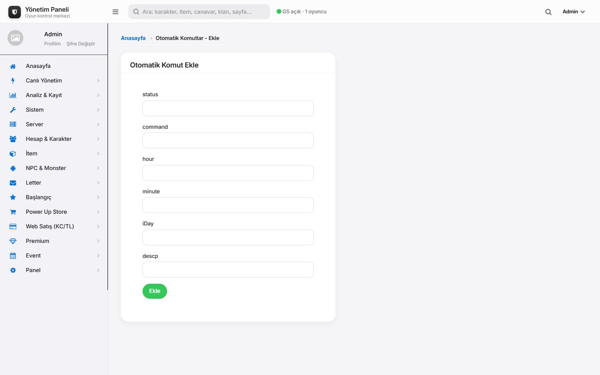Click the Anasayfa home icon in sidebar
This screenshot has height=375, width=600.
(13, 66)
